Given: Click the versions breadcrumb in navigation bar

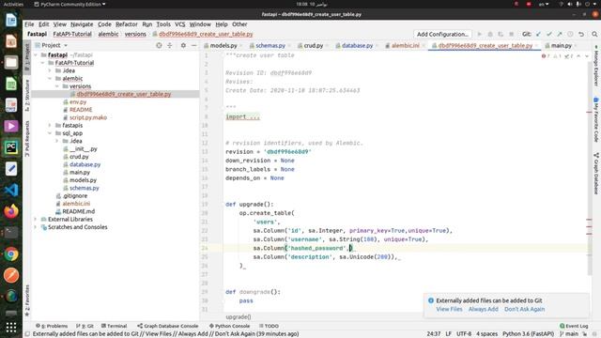Looking at the screenshot, I should click(x=135, y=34).
